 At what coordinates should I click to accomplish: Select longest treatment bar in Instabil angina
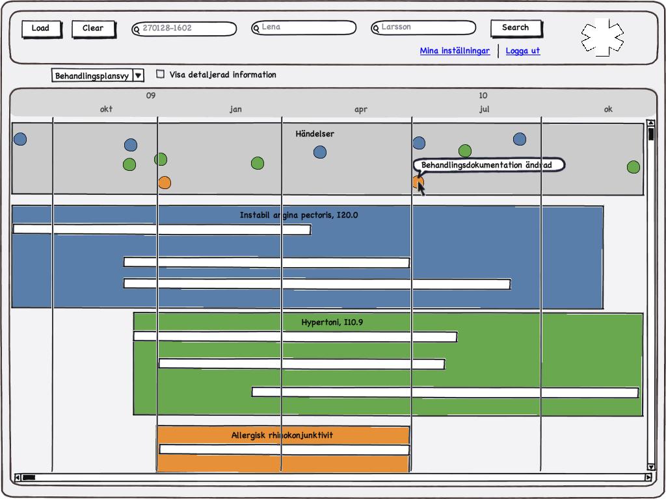[x=317, y=284]
